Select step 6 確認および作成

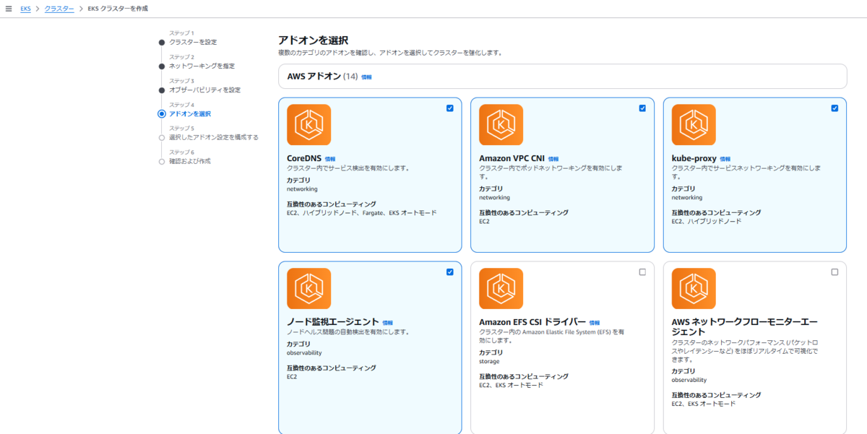click(189, 161)
